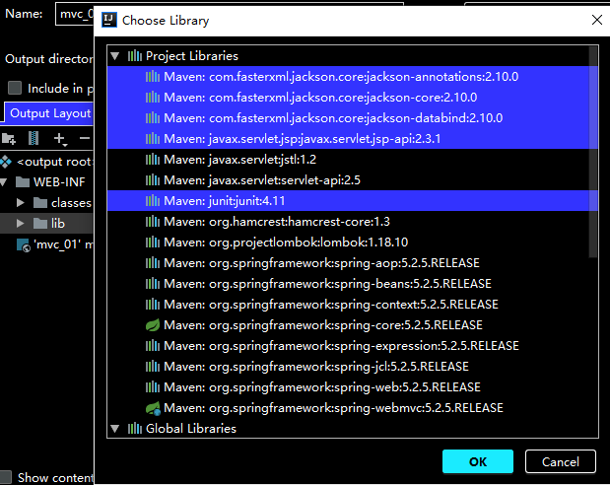
Task: Click the jackson-annotations library icon
Action: 153,77
